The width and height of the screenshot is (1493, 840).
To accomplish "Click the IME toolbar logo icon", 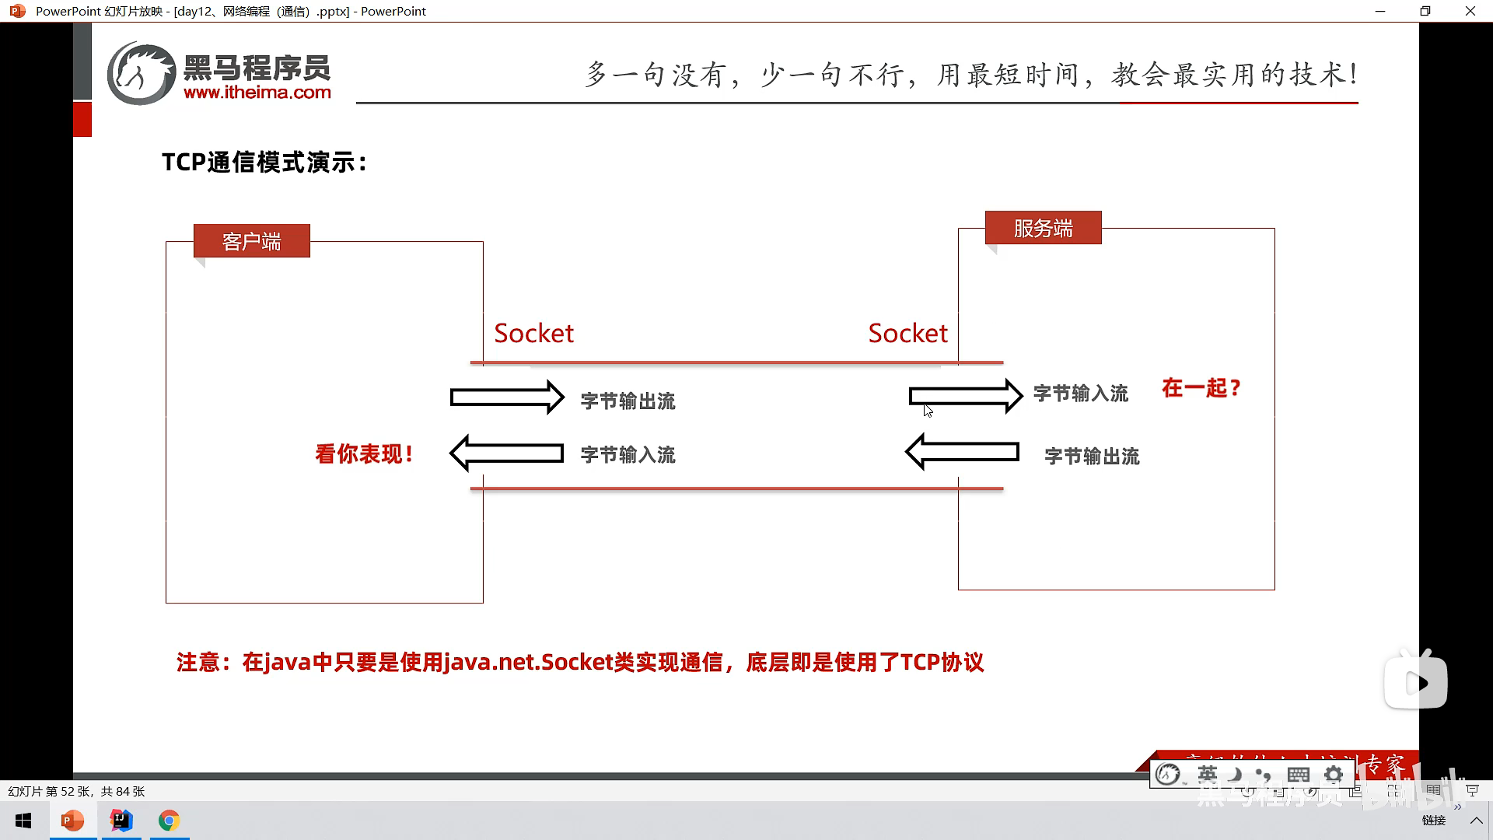I will 1168,774.
